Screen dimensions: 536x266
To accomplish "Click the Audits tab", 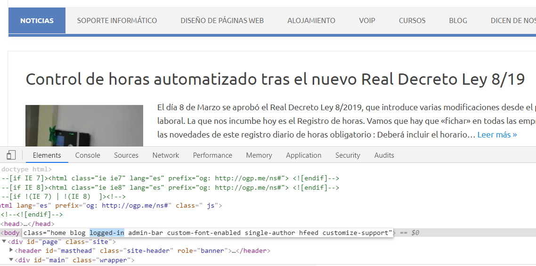I will pyautogui.click(x=384, y=155).
